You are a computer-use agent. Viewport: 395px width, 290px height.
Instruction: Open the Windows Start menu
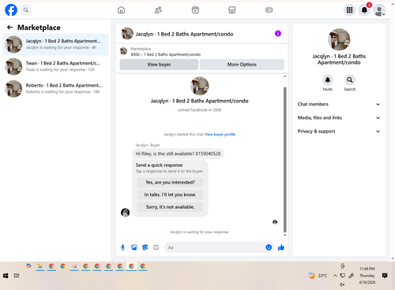pos(6,276)
